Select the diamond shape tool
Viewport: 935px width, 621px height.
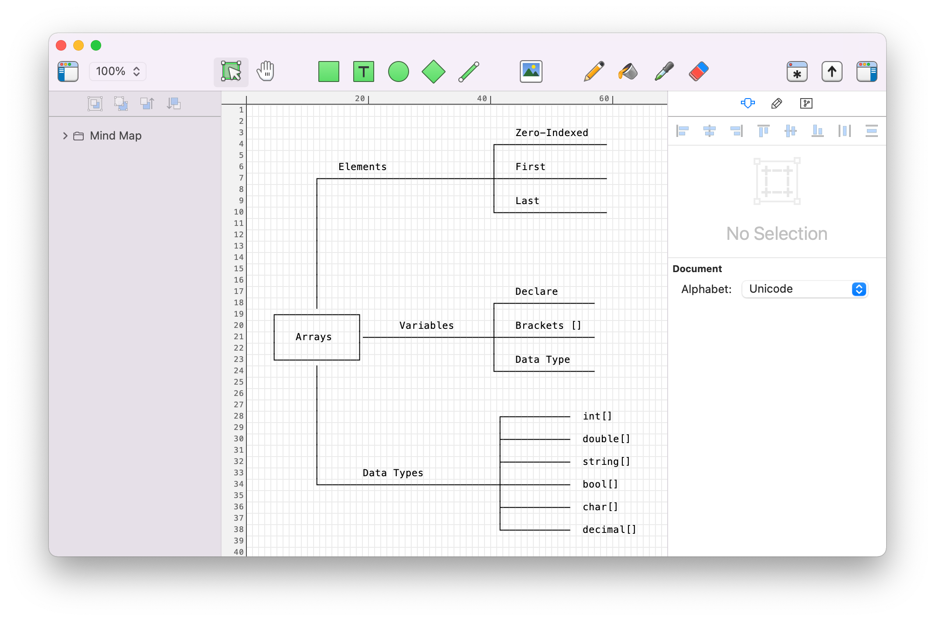tap(433, 71)
